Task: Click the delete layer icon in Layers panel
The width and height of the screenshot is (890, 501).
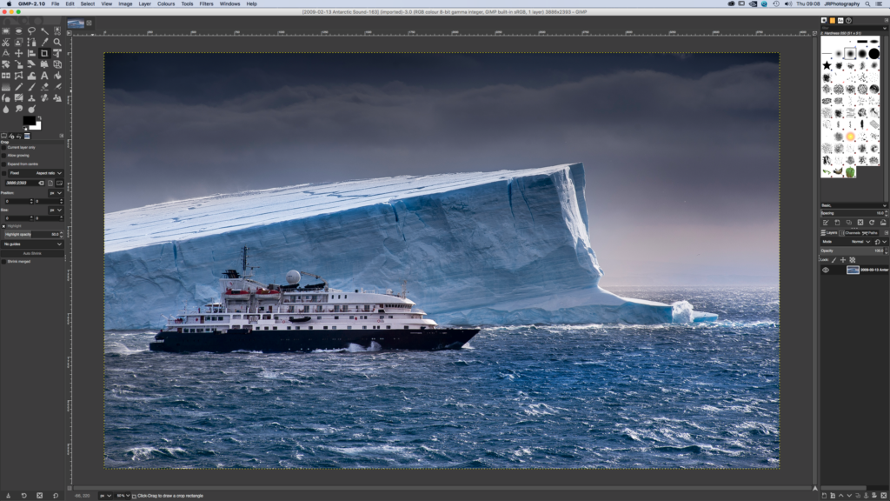Action: point(884,495)
